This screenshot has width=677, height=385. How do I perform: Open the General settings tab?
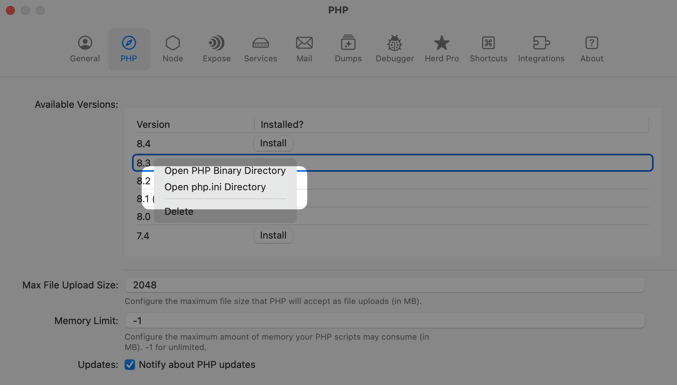[x=85, y=49]
